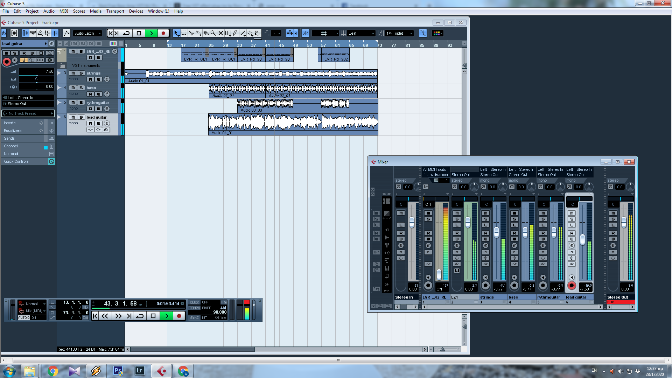Viewport: 672px width, 378px height.
Task: Open Edit Channel Settings on bass track
Action: click(x=107, y=94)
